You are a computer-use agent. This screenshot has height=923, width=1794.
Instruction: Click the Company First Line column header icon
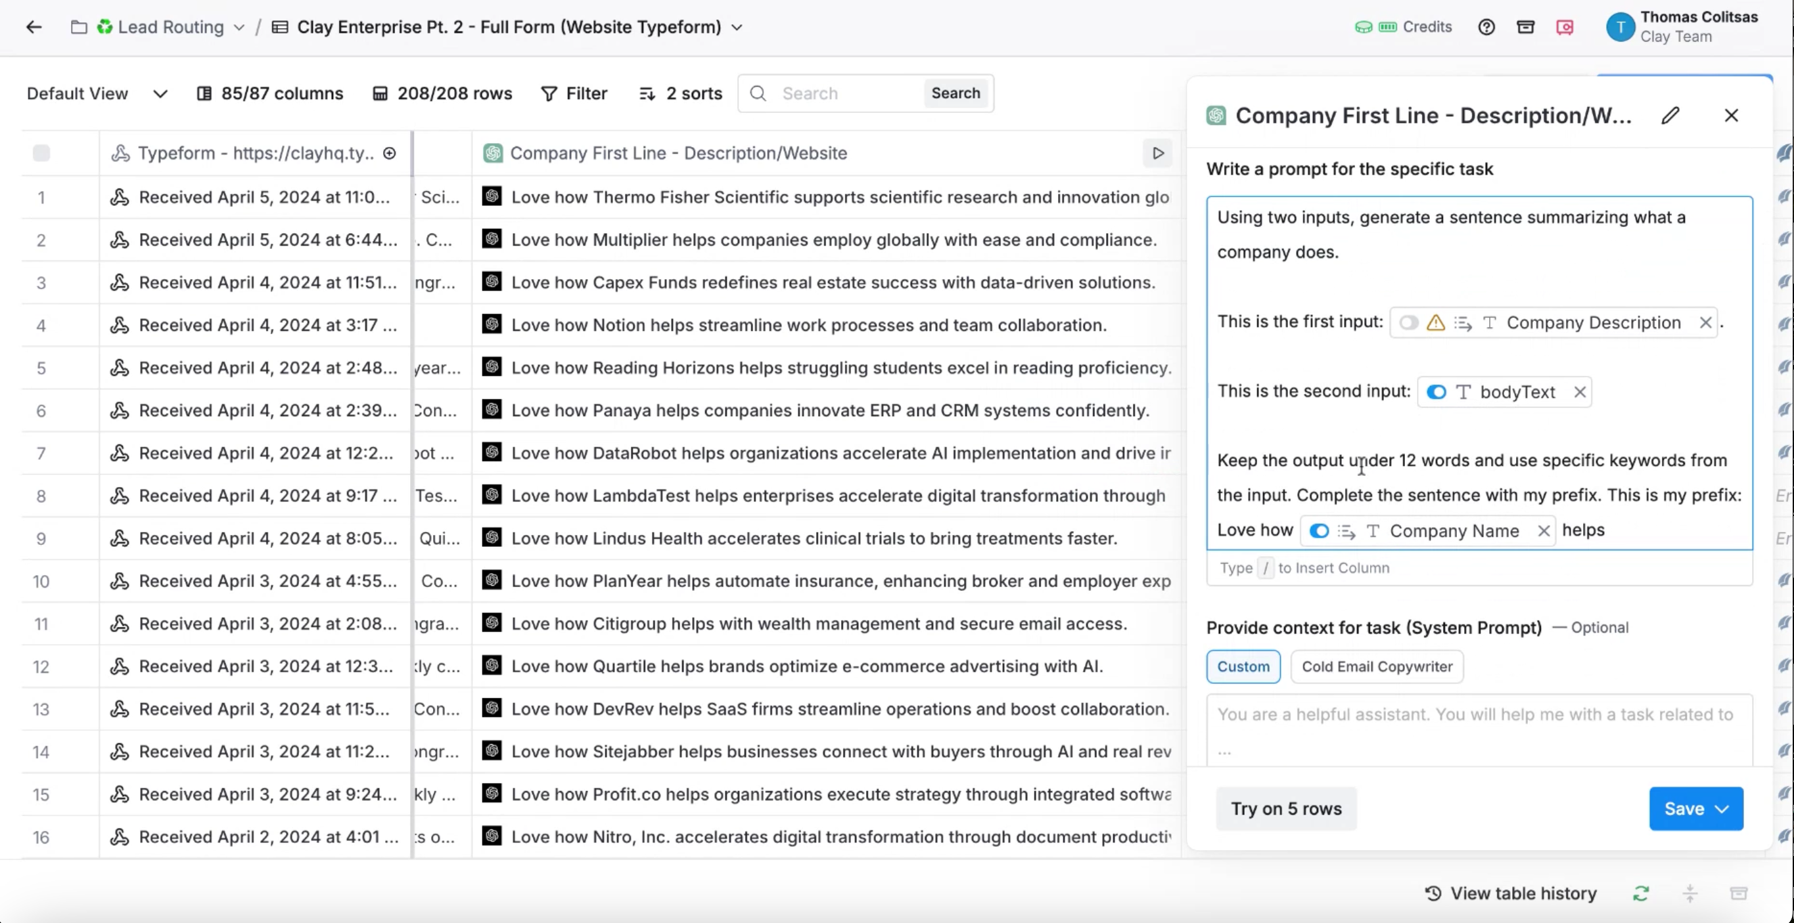click(493, 153)
